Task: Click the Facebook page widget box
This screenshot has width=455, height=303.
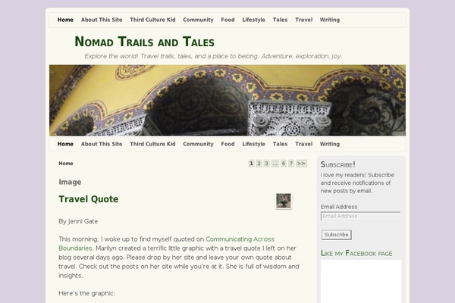Action: [x=361, y=281]
